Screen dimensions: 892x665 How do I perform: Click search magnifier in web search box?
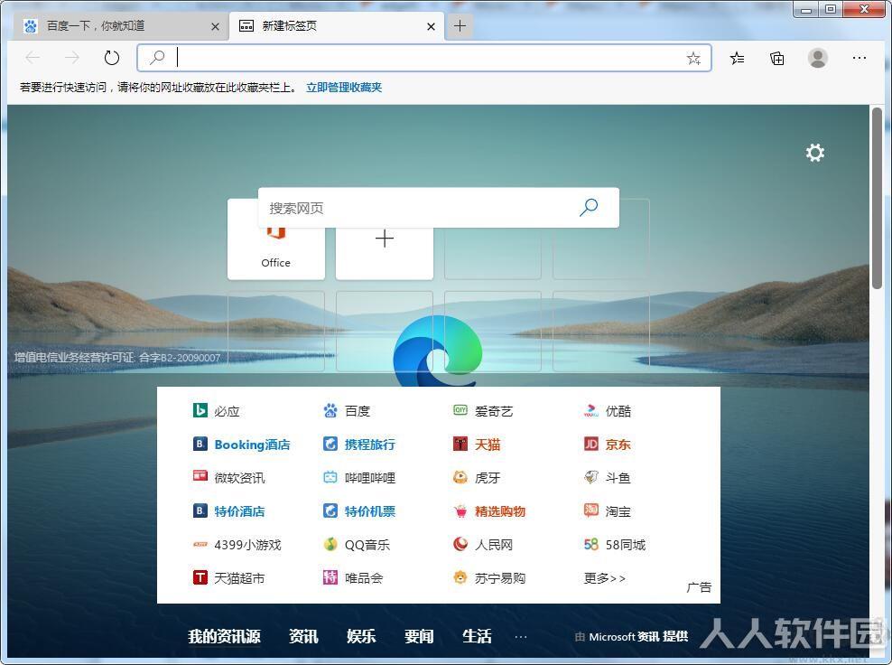[x=589, y=207]
